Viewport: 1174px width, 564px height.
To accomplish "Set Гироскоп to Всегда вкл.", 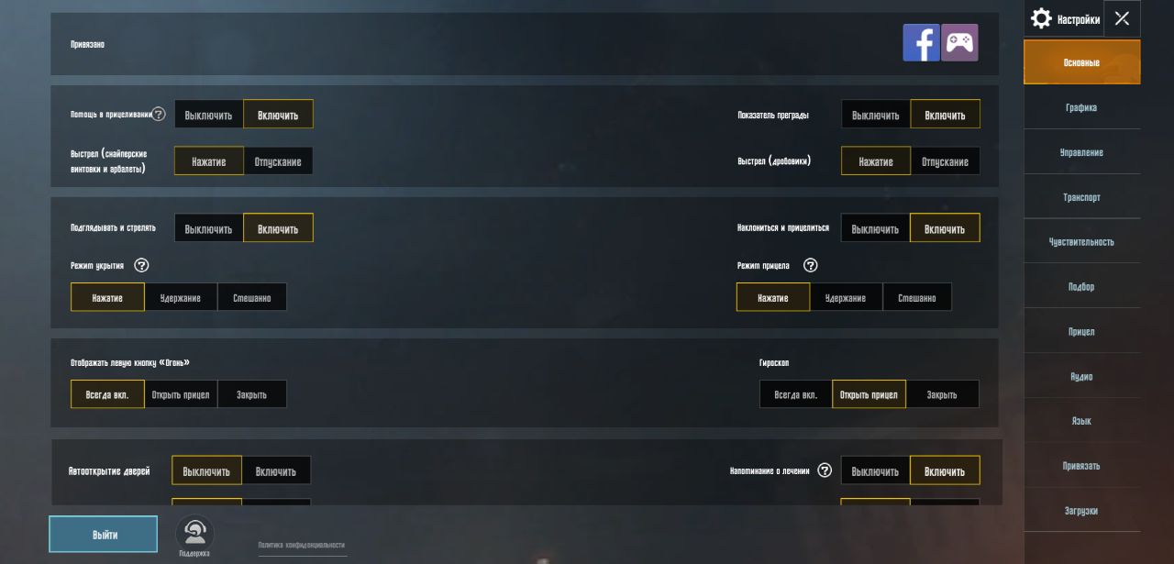I will pos(795,394).
